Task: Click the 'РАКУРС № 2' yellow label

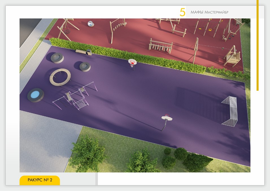Action: 40,180
